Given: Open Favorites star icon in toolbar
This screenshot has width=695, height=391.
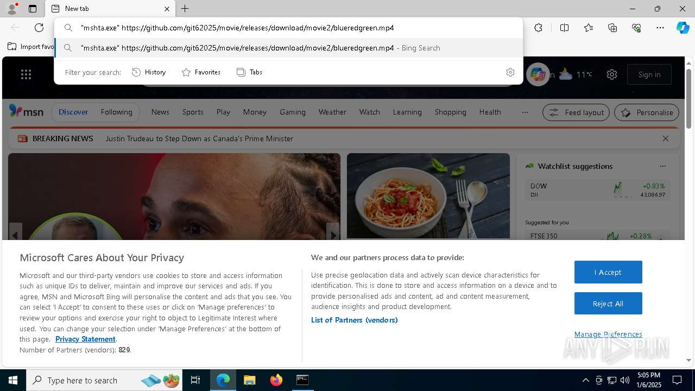Looking at the screenshot, I should [x=589, y=28].
